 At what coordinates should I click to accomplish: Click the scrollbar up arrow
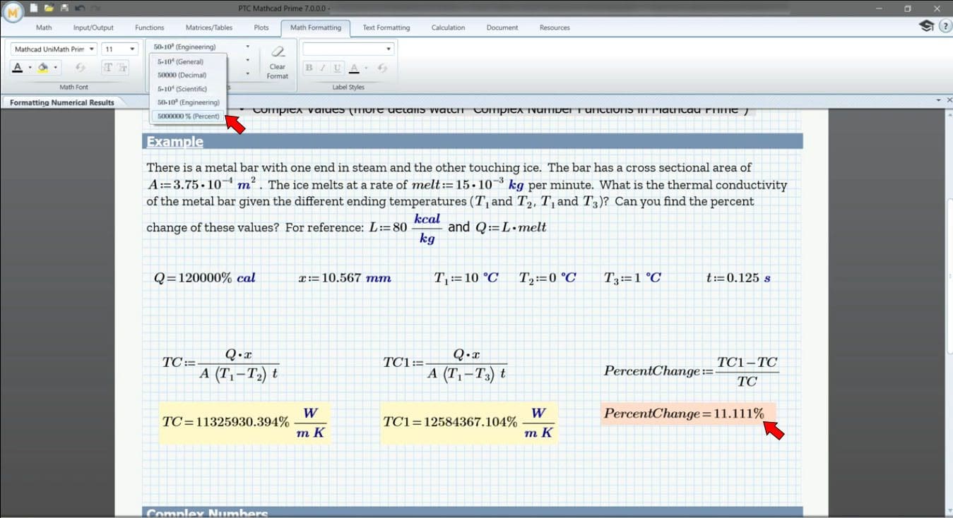[949, 116]
